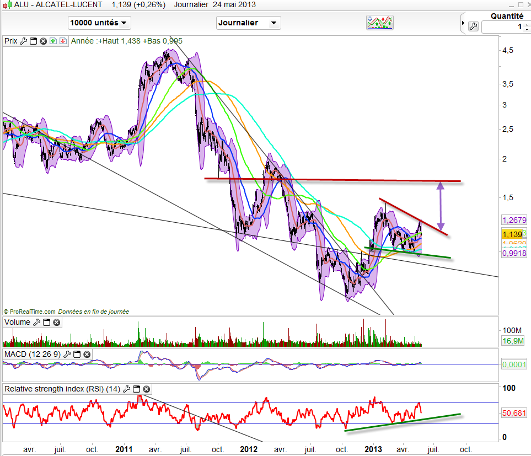Open RSI indicator wrench settings
The image size is (531, 456).
tap(127, 389)
